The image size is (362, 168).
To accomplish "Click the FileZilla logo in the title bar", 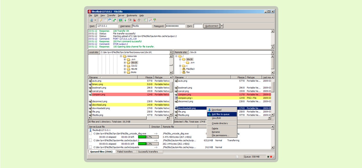I will tap(90, 12).
